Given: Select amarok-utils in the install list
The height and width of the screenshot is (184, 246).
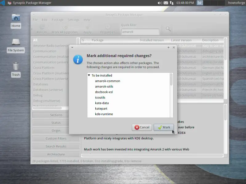Looking at the screenshot, I should click(104, 86).
